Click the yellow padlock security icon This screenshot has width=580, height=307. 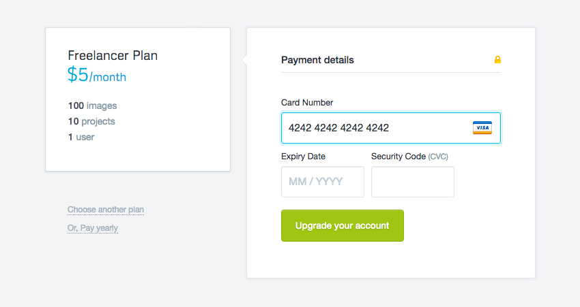point(497,60)
